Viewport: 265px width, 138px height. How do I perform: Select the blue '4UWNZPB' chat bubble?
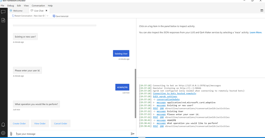[122, 87]
